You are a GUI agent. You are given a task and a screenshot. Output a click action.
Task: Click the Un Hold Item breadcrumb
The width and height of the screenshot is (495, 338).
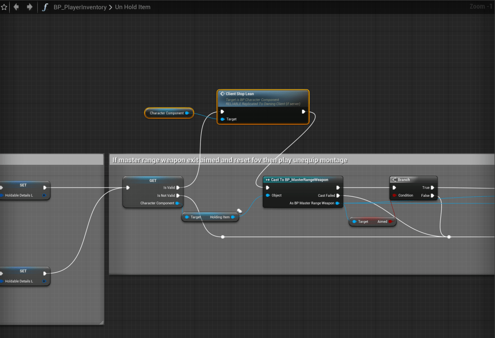pyautogui.click(x=133, y=7)
